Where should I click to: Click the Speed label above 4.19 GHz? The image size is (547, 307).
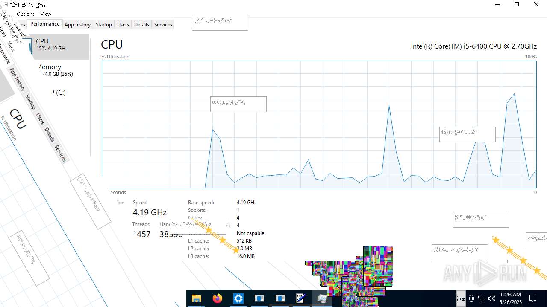pos(140,203)
